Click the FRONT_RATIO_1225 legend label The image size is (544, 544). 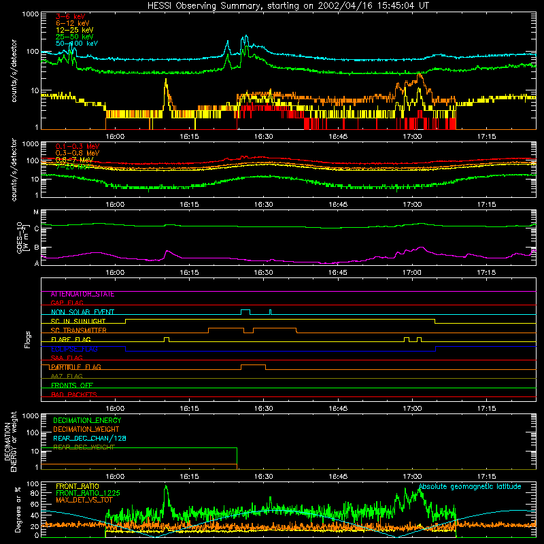tap(88, 493)
